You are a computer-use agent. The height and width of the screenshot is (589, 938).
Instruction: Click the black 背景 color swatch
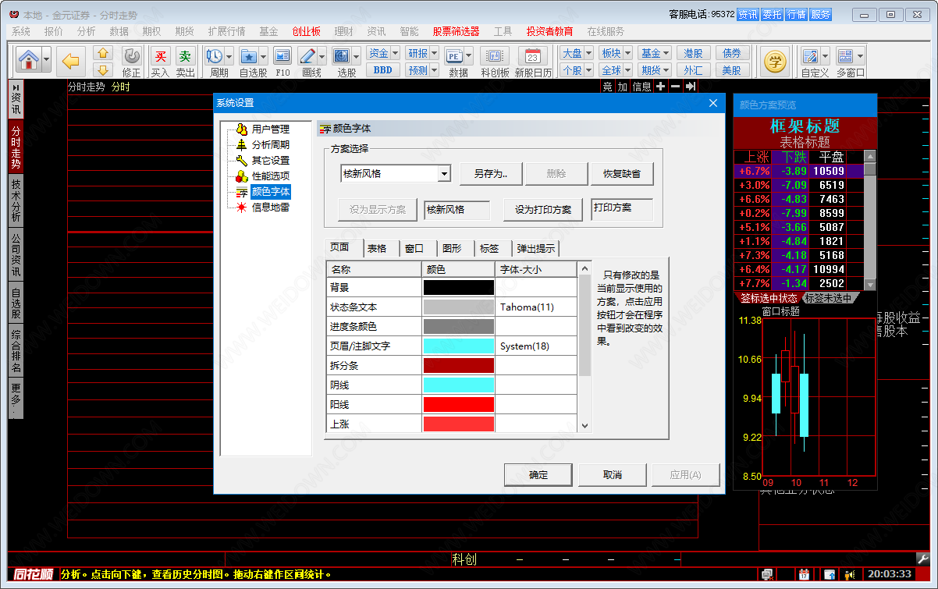coord(459,288)
